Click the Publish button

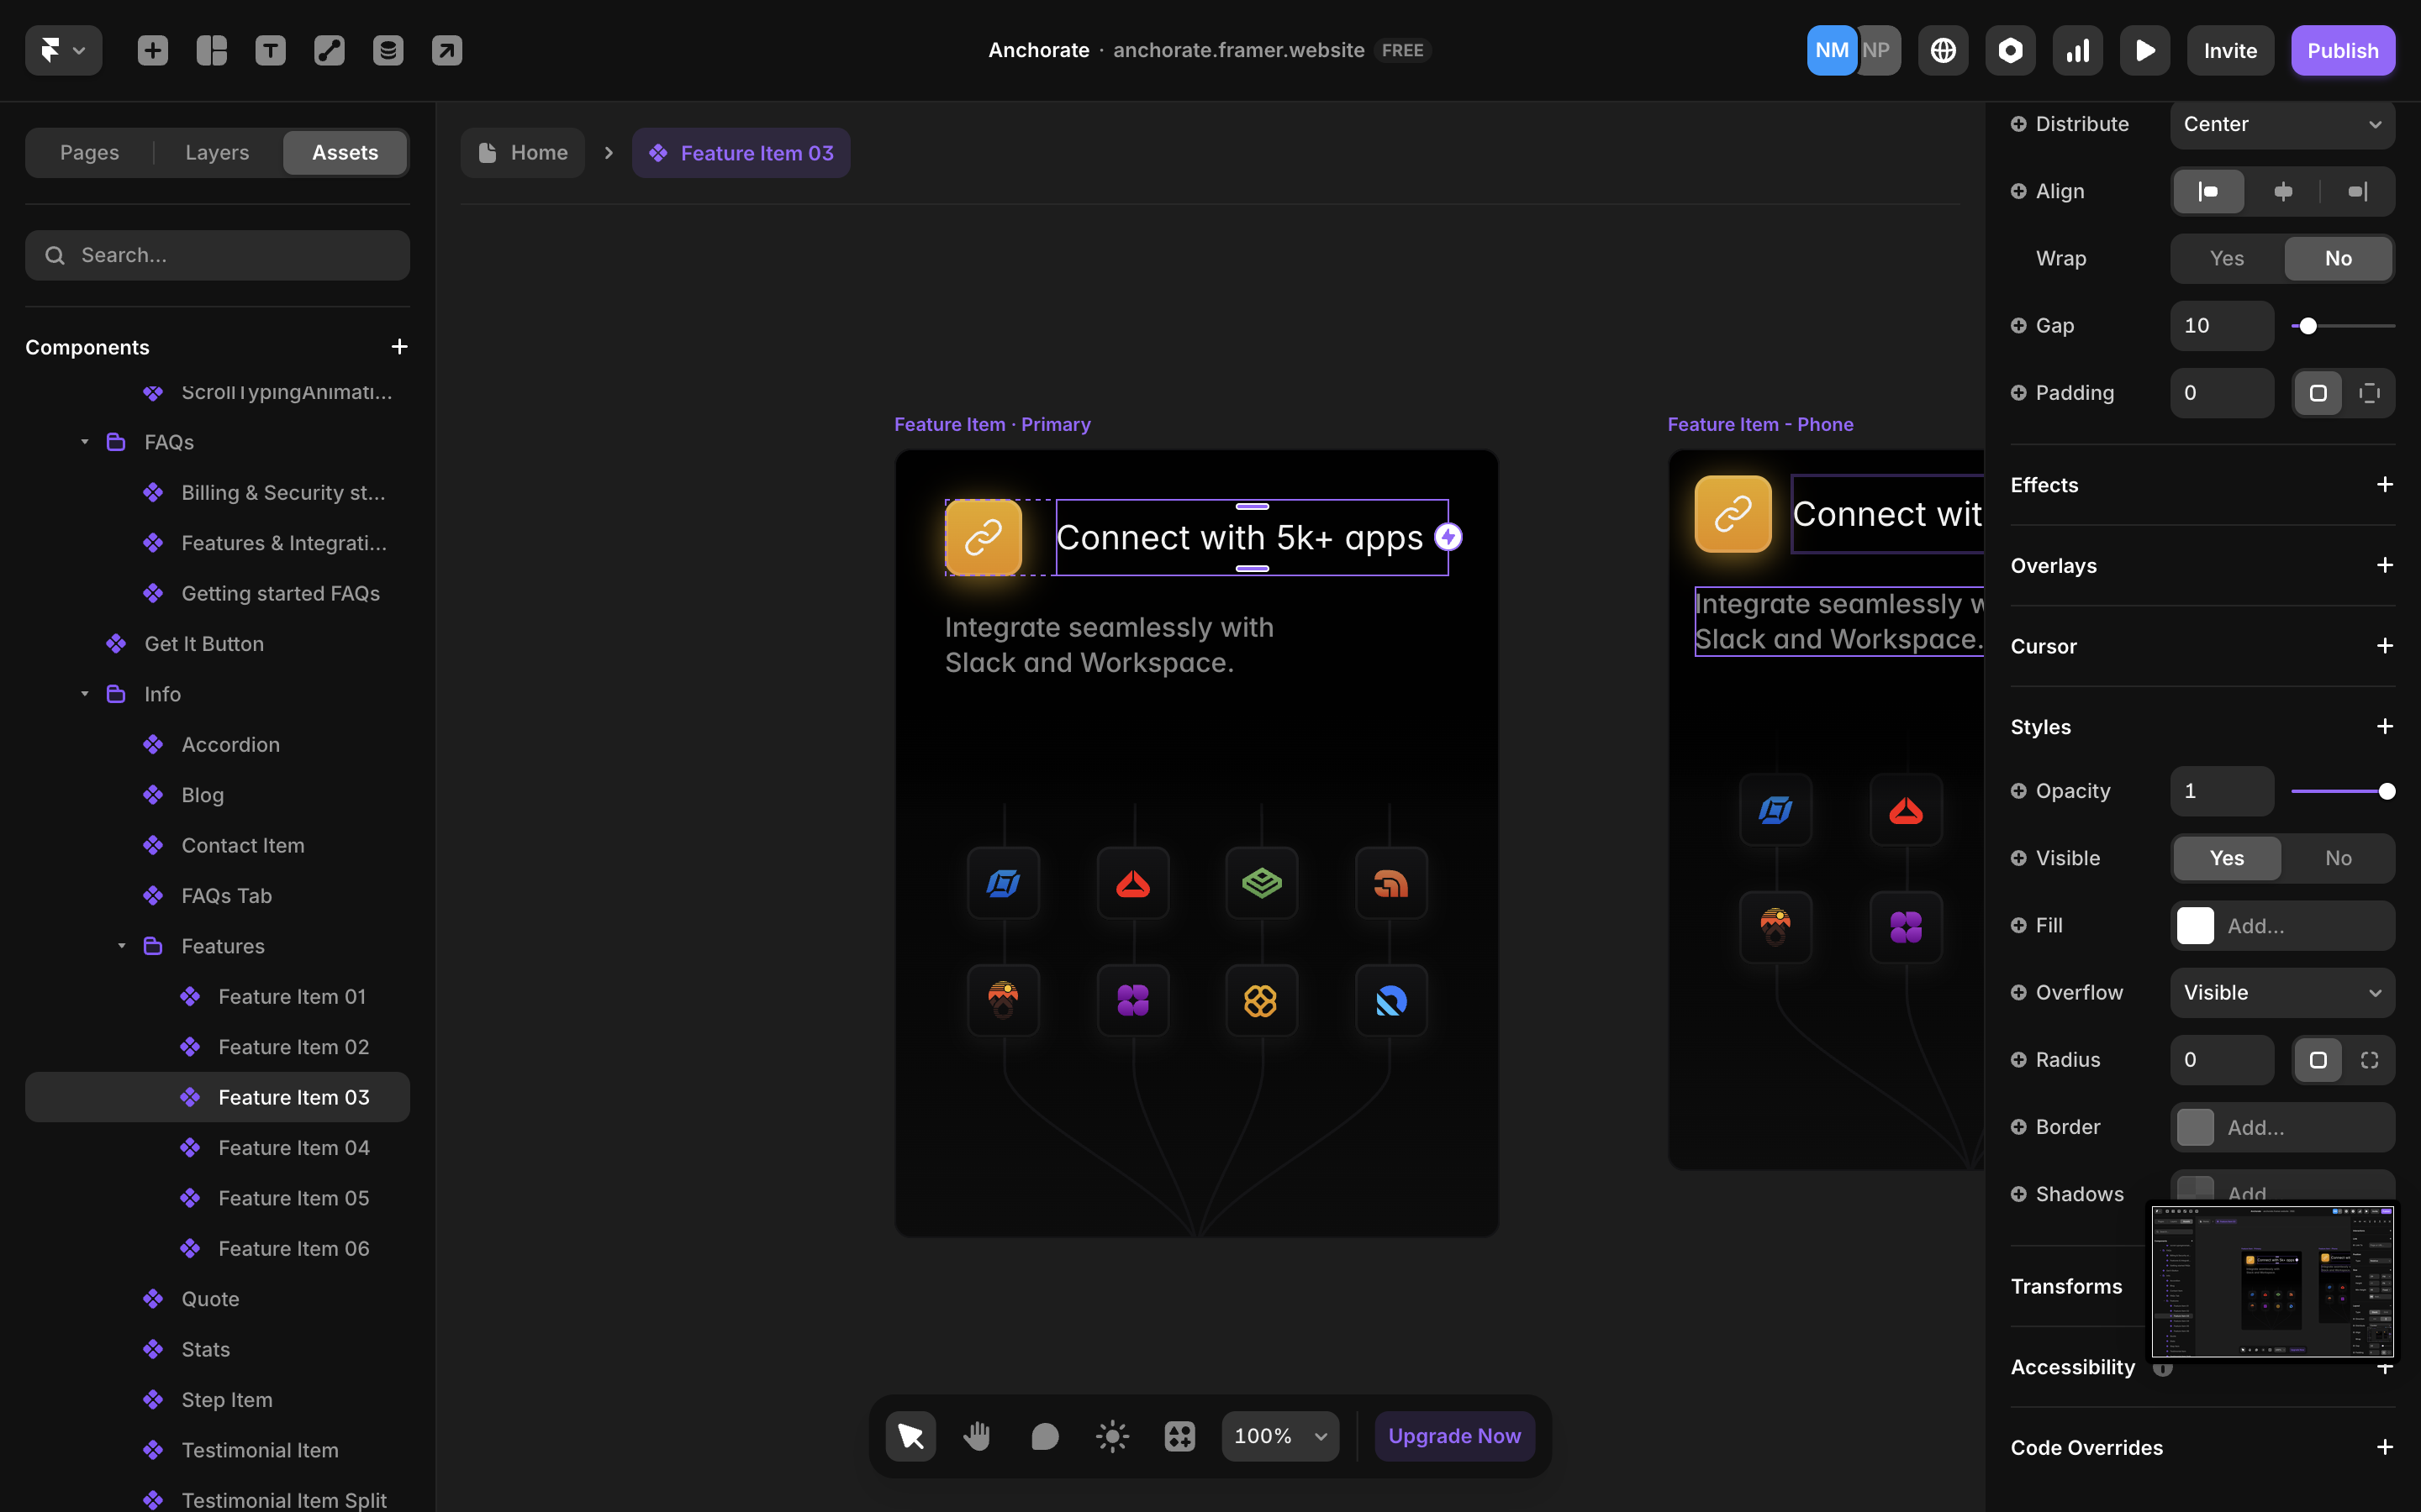click(x=2342, y=50)
